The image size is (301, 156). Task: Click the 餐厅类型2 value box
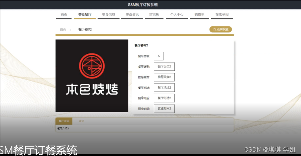point(164,66)
